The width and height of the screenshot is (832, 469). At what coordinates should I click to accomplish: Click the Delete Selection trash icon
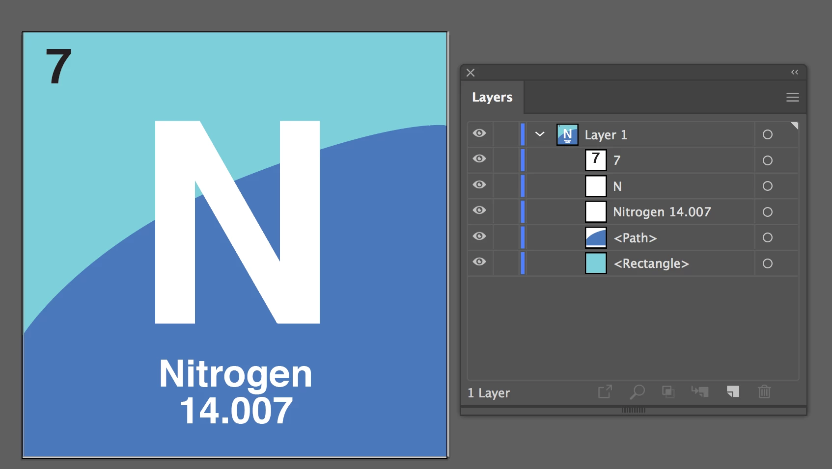pos(764,391)
